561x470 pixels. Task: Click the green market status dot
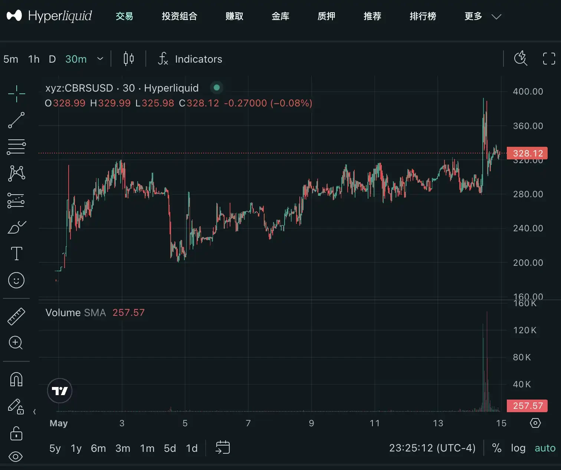coord(217,87)
